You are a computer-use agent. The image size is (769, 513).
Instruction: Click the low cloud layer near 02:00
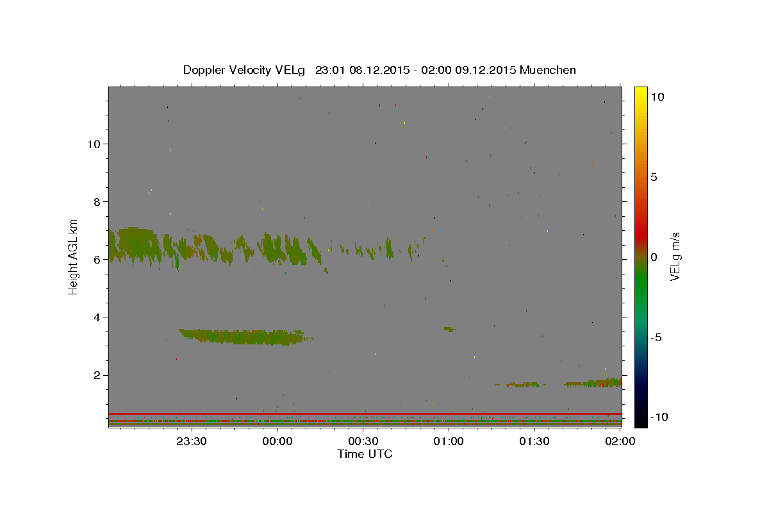point(593,383)
